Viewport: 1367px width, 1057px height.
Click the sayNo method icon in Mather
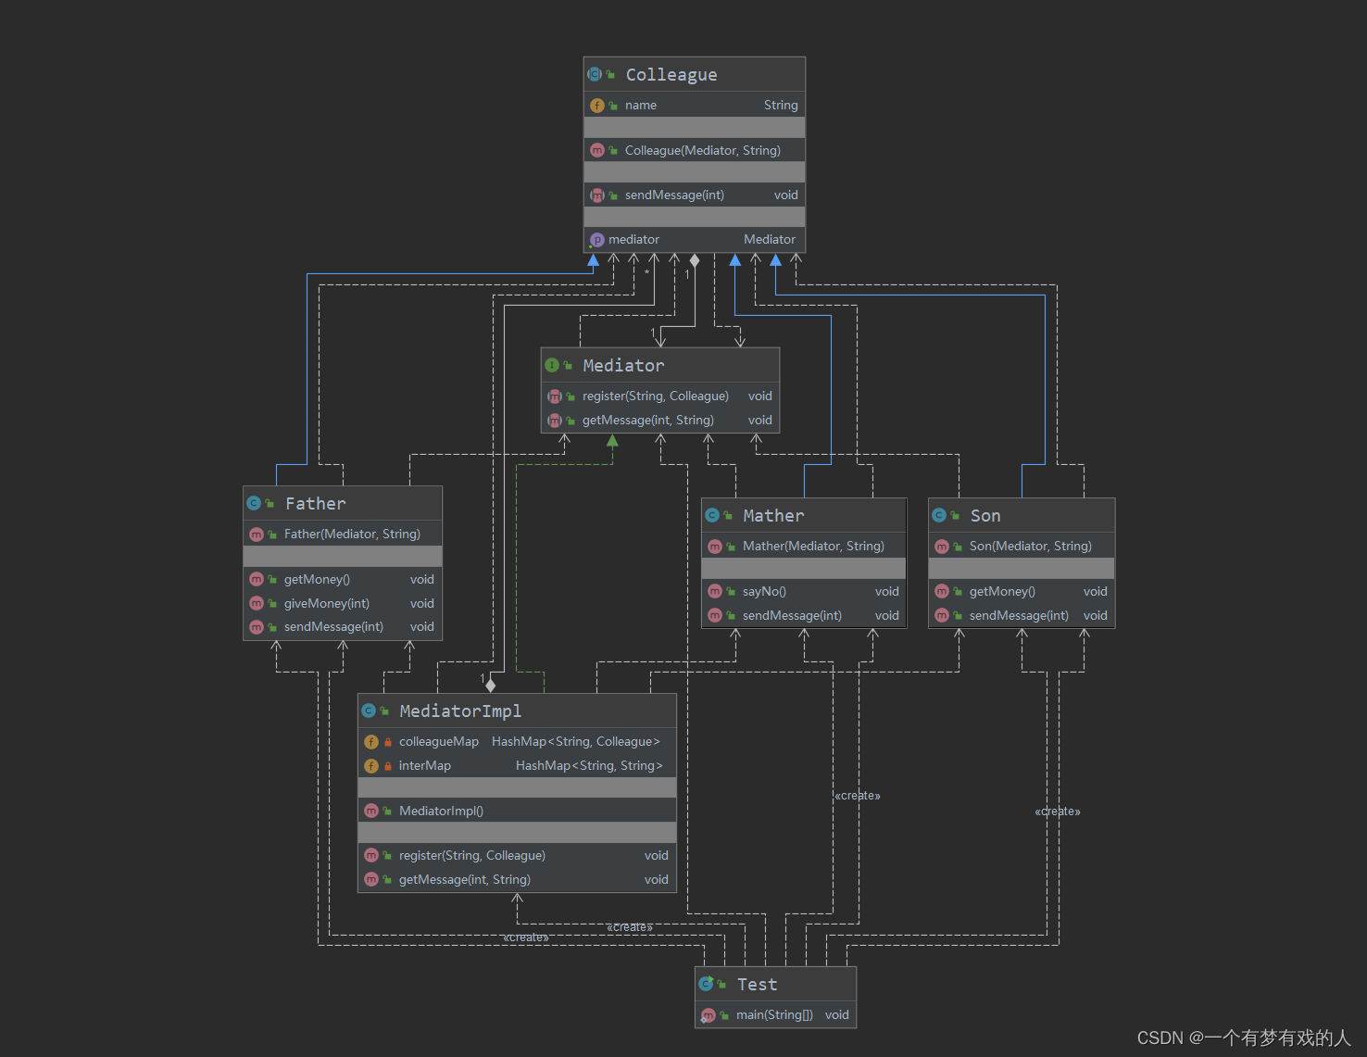[x=715, y=591]
